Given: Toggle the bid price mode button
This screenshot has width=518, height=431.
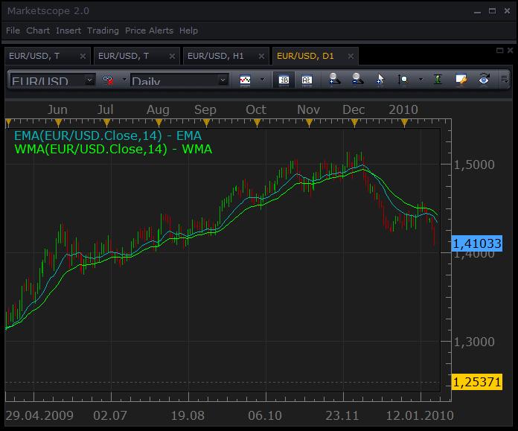Looking at the screenshot, I should [x=284, y=80].
